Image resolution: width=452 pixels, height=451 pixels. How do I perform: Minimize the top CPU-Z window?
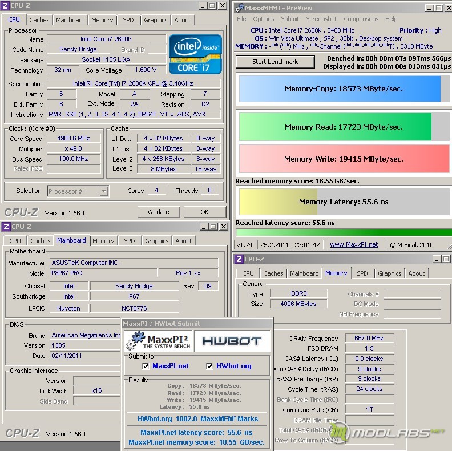click(203, 6)
